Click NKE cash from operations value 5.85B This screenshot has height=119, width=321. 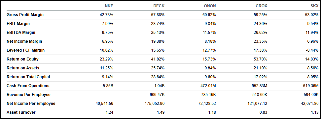[108, 86]
